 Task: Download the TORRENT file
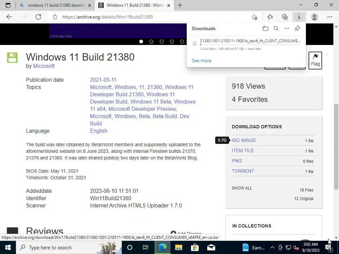(243, 171)
